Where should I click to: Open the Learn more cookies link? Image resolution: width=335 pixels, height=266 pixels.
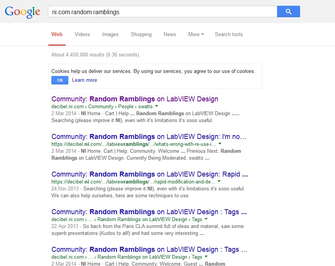[x=84, y=80]
